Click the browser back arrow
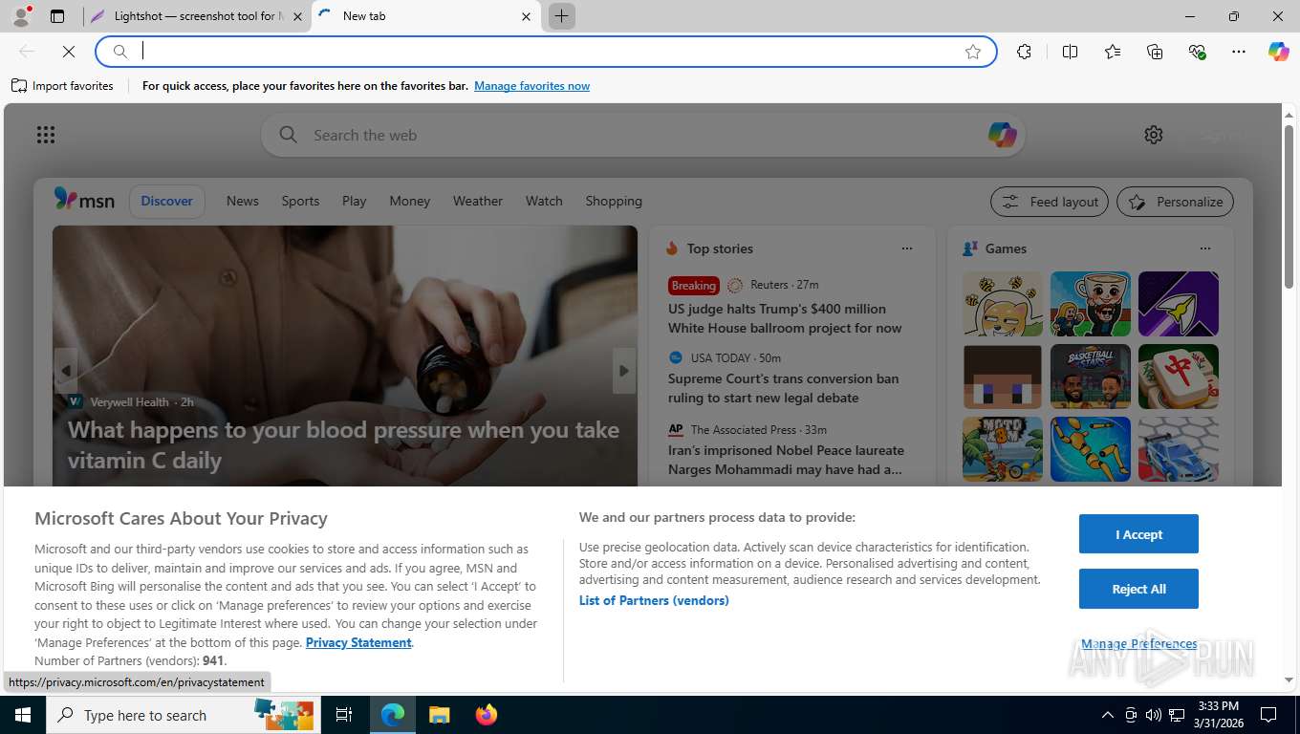The width and height of the screenshot is (1300, 734). coord(27,52)
